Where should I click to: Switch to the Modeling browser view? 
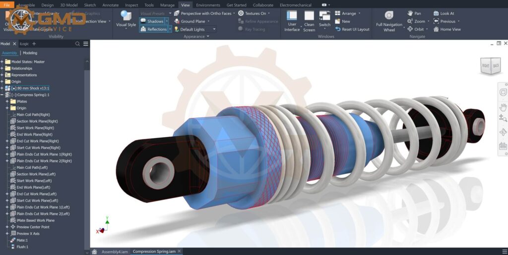pos(30,52)
